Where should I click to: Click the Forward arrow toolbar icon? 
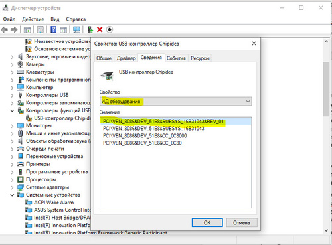tap(14, 29)
